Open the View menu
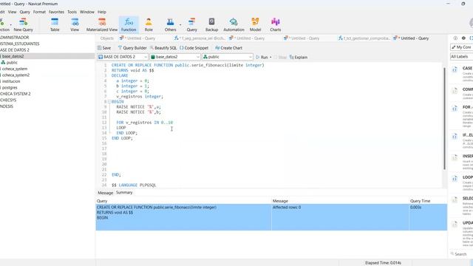Image resolution: width=473 pixels, height=266 pixels. tap(12, 12)
